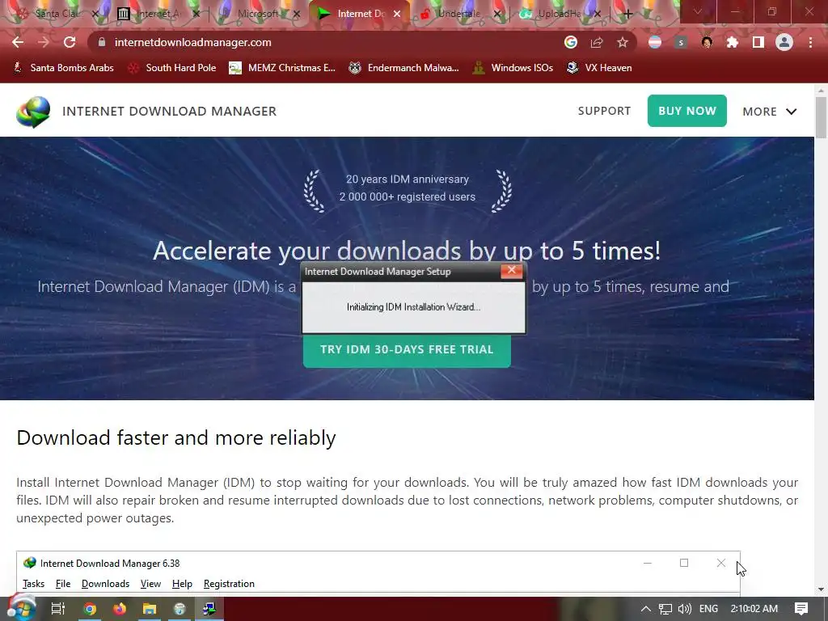828x621 pixels.
Task: Click the BUY NOW button
Action: pos(687,111)
